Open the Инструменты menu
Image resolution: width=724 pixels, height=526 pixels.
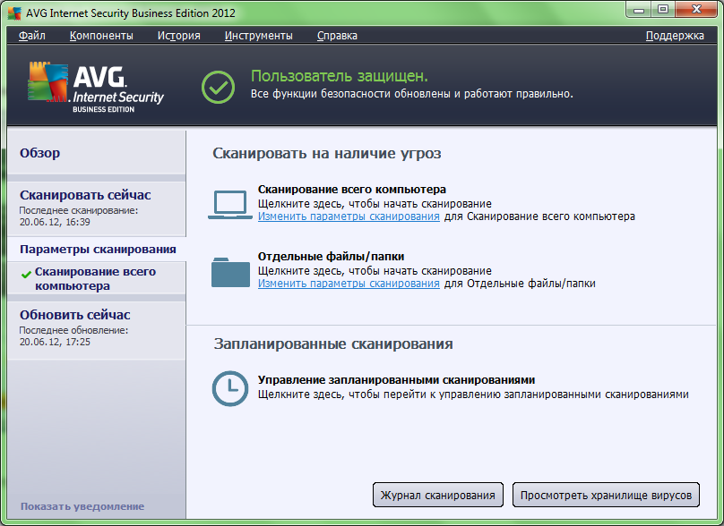[259, 36]
